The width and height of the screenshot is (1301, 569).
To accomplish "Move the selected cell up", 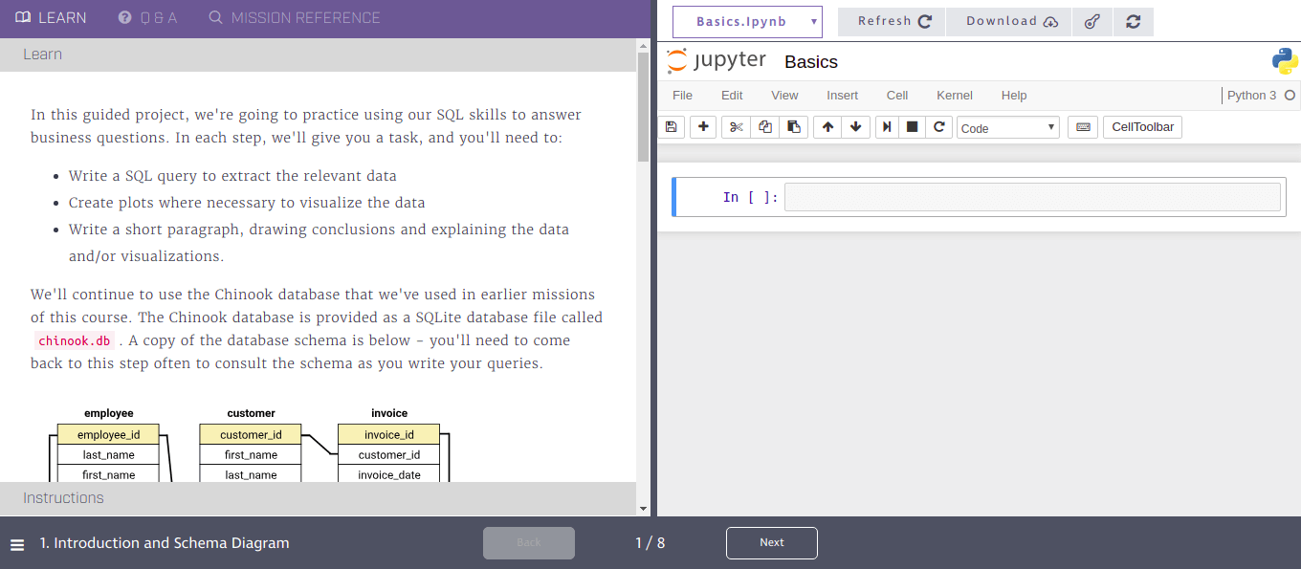I will 827,127.
